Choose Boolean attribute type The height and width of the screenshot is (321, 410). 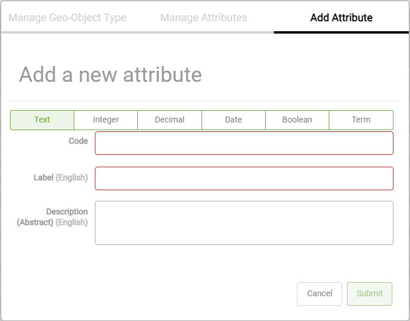297,120
